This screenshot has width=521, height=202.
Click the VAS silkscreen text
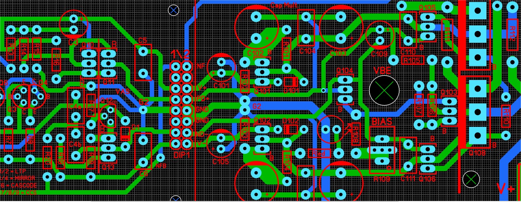(123, 91)
